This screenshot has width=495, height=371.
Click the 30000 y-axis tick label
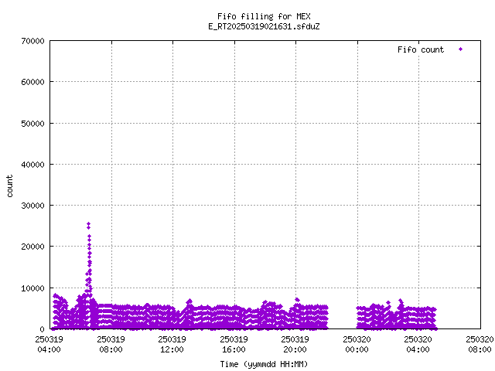pos(32,206)
